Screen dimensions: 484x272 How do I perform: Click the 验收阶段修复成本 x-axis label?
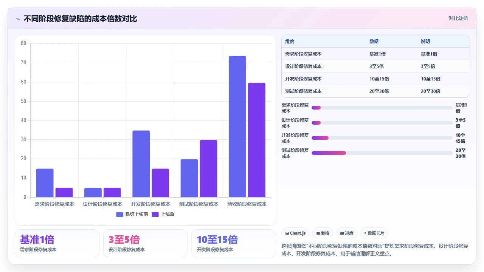coord(247,204)
